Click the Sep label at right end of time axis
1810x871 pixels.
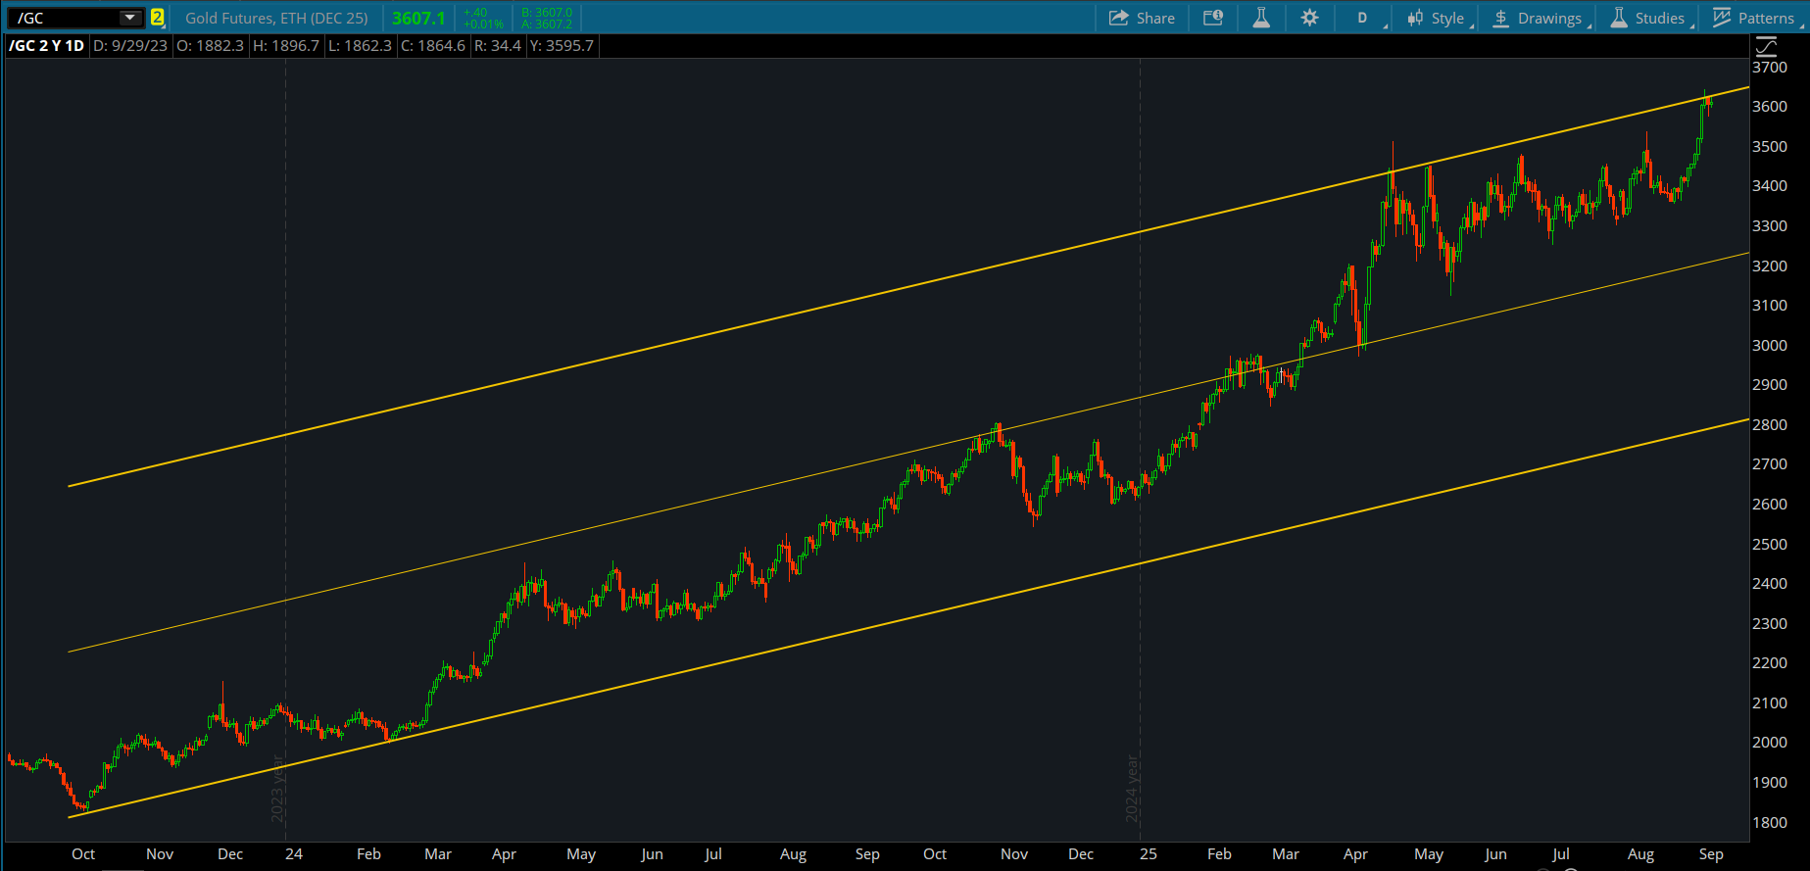click(x=1711, y=853)
